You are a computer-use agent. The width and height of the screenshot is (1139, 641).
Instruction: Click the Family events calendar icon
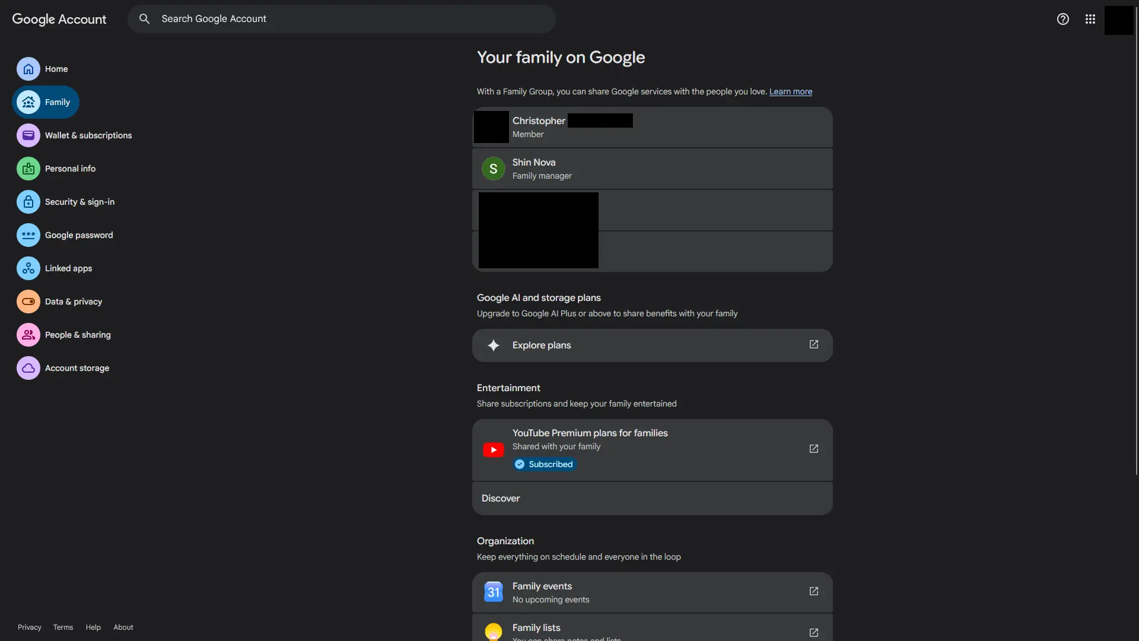494,592
